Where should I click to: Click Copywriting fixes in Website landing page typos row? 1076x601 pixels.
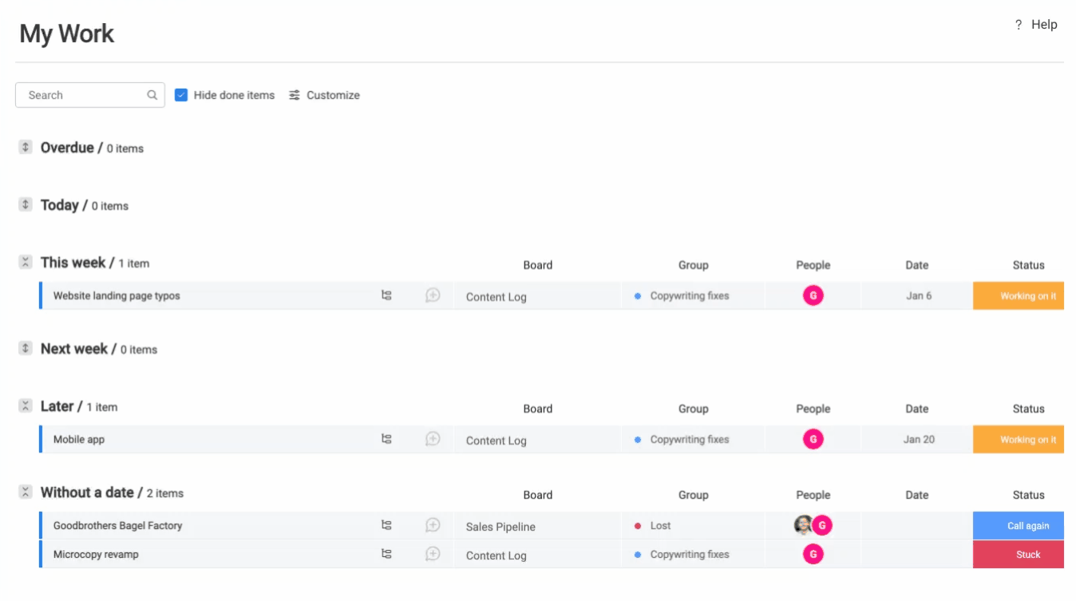click(x=690, y=295)
